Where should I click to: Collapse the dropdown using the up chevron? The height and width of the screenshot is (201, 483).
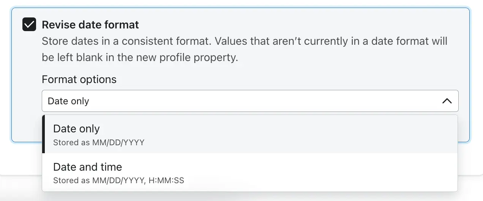[x=447, y=101]
